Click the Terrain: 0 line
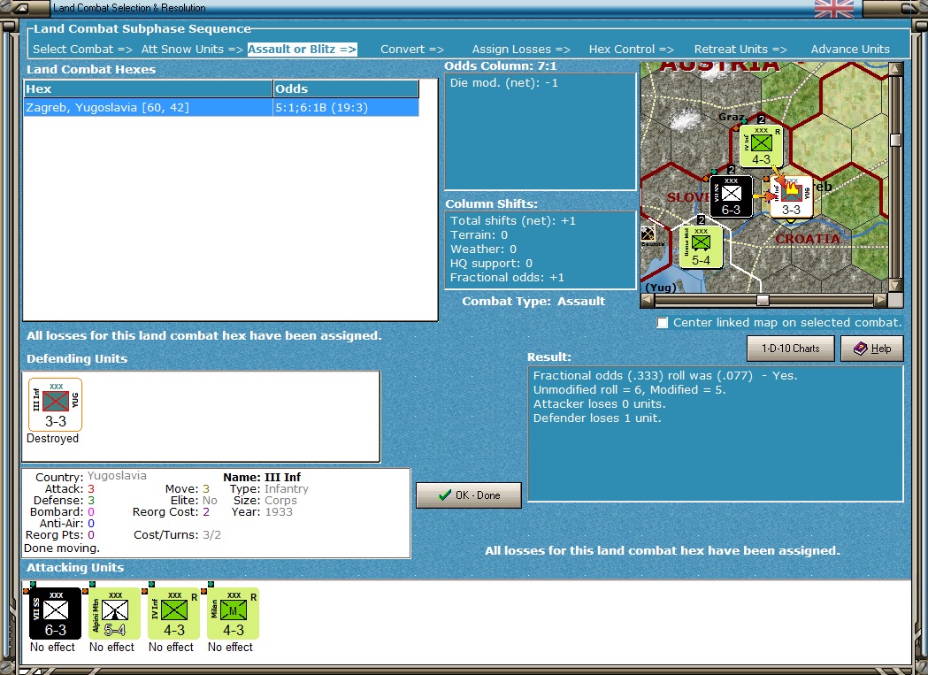The width and height of the screenshot is (928, 675). pos(479,235)
